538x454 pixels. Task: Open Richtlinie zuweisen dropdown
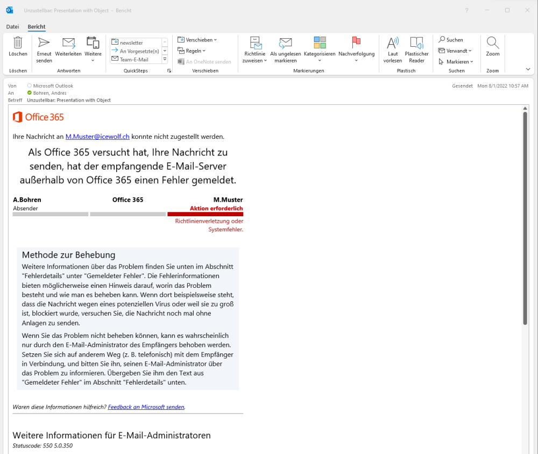coord(254,50)
